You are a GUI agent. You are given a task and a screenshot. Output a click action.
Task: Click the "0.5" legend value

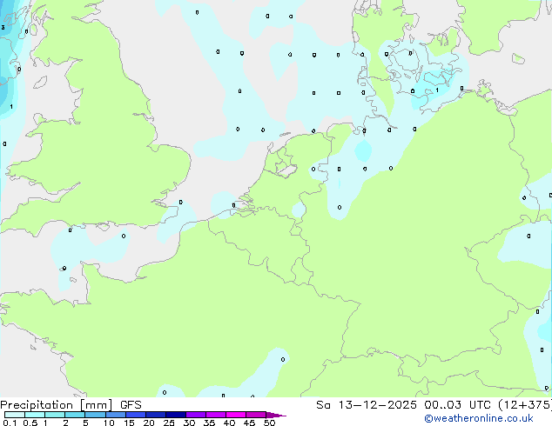(30, 423)
